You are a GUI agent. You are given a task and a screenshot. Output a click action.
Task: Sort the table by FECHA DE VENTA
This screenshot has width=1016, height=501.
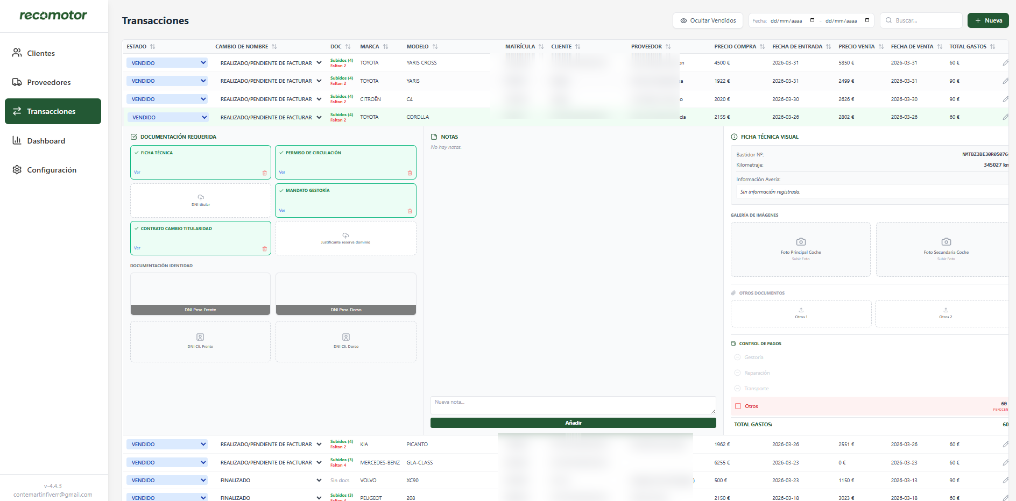point(940,47)
